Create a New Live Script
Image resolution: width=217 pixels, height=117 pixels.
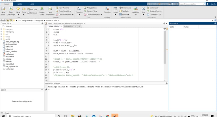(x=11, y=11)
